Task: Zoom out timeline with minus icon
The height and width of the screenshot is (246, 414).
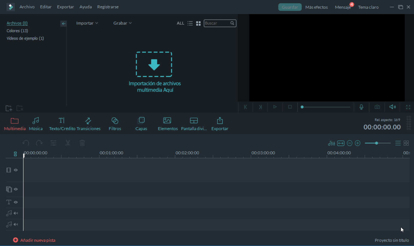Action: (x=350, y=143)
